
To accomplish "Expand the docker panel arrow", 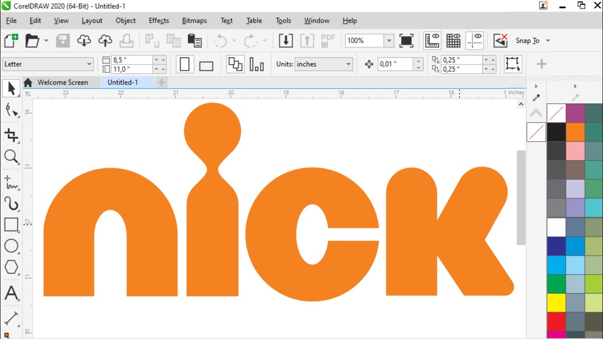I will click(x=536, y=87).
